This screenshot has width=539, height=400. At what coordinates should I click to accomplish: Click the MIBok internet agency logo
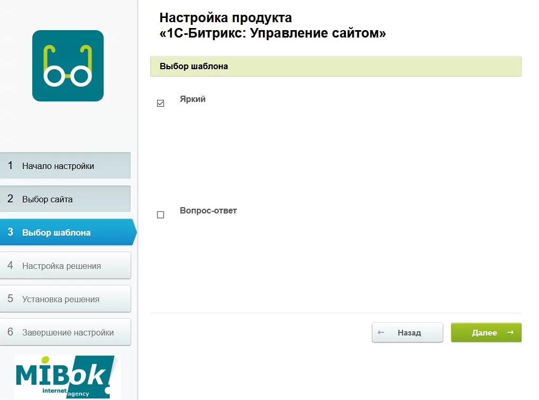pyautogui.click(x=65, y=377)
